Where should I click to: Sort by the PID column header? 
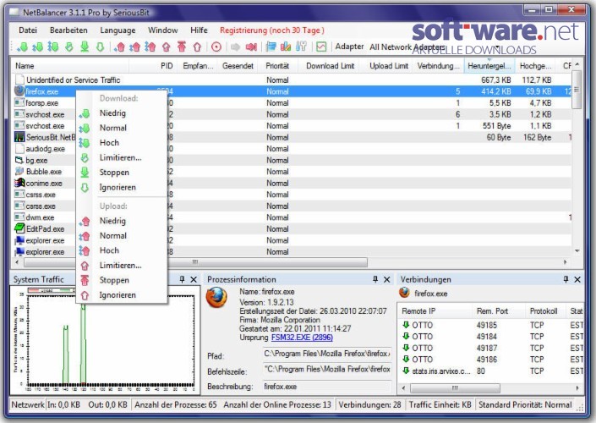pos(152,66)
